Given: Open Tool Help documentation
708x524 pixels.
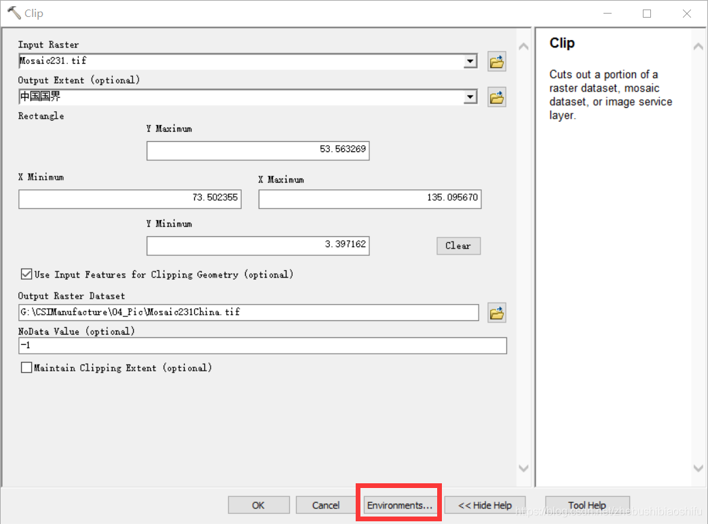Looking at the screenshot, I should (x=586, y=505).
